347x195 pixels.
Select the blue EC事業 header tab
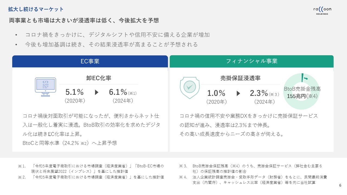(x=90, y=61)
